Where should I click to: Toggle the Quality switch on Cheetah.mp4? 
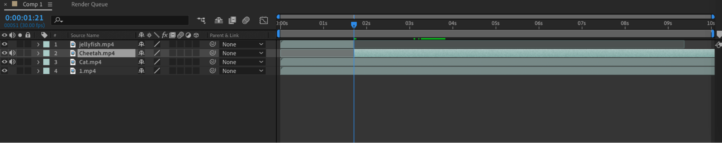click(x=157, y=53)
